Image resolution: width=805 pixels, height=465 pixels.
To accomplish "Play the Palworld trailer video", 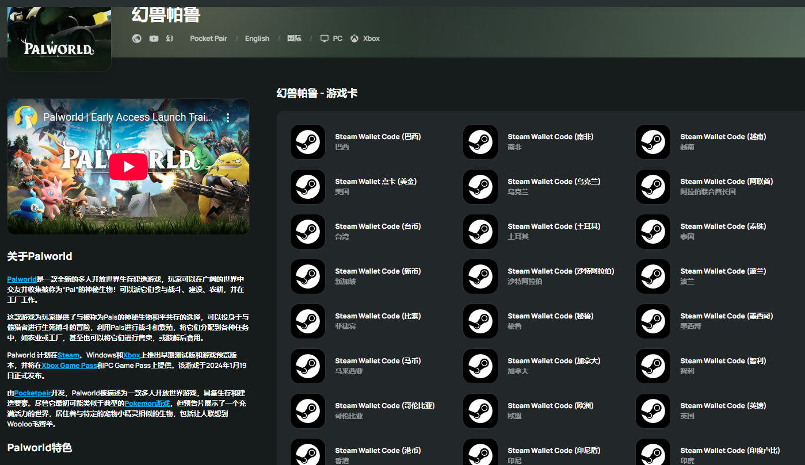I will click(128, 167).
